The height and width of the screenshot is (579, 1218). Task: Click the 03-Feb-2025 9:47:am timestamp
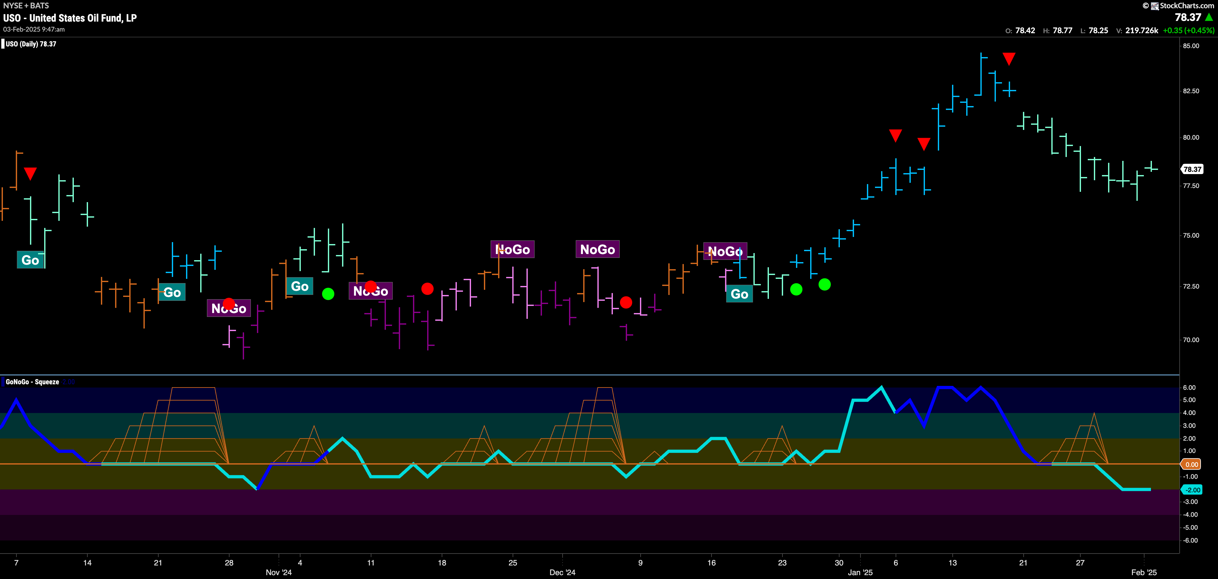(x=34, y=29)
